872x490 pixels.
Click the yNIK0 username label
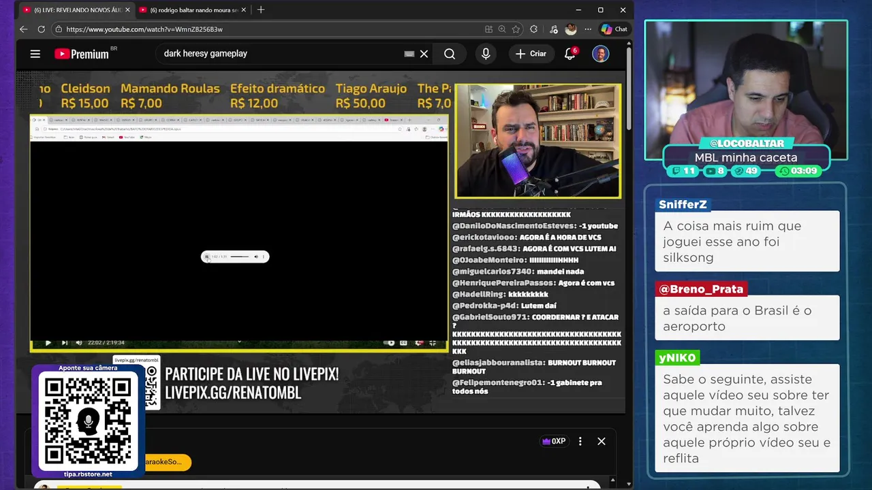click(677, 357)
